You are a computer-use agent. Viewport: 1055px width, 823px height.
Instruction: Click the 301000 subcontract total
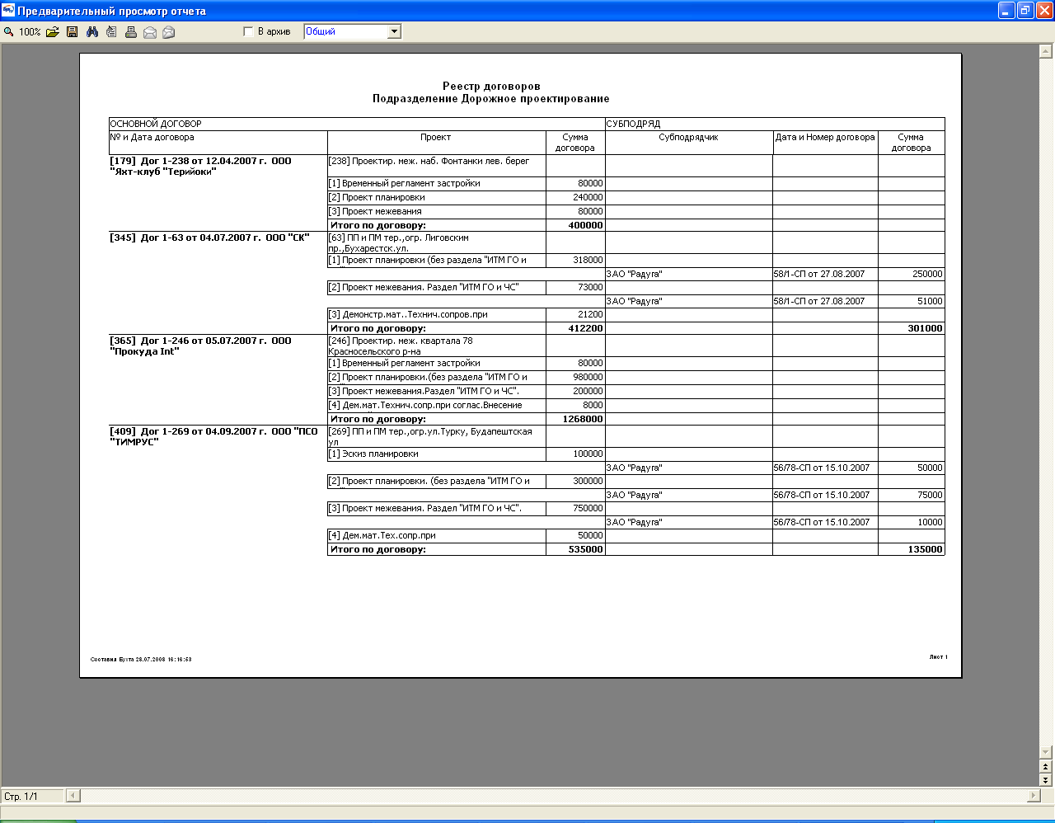click(x=911, y=328)
